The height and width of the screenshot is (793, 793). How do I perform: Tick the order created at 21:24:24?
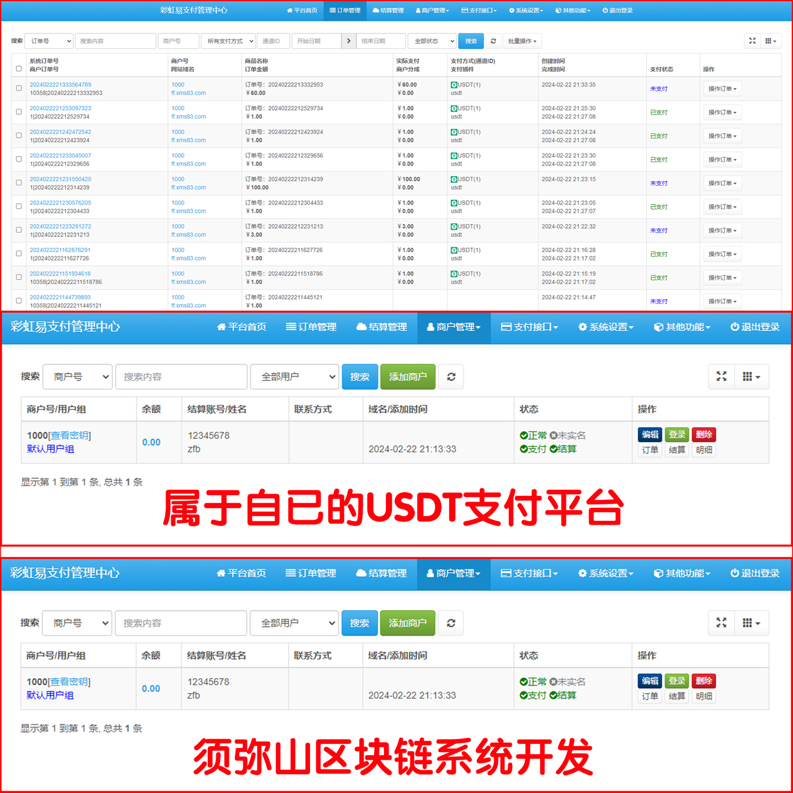(19, 136)
